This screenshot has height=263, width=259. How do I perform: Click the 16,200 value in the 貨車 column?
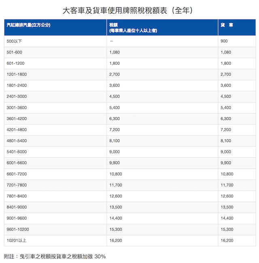(x=227, y=240)
